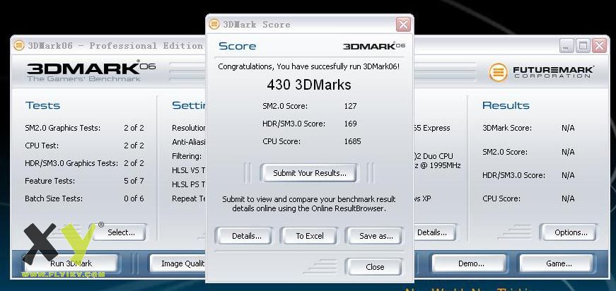Close the 3DMark06 main window

coord(600,46)
